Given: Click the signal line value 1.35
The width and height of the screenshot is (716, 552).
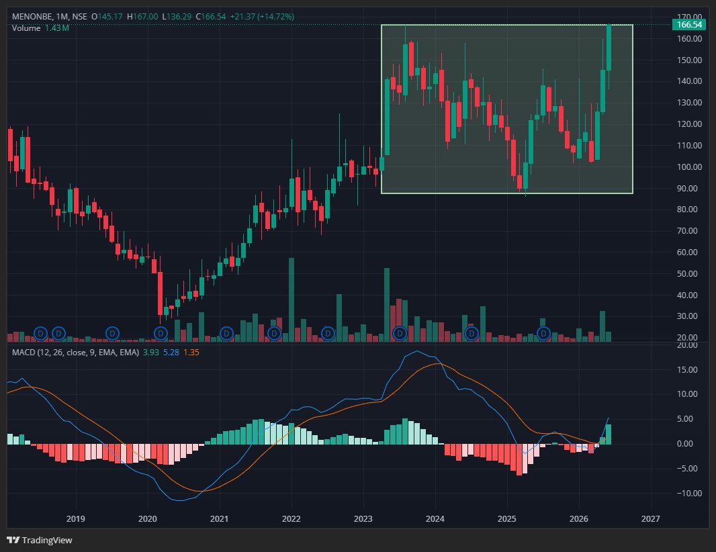Looking at the screenshot, I should 191,353.
